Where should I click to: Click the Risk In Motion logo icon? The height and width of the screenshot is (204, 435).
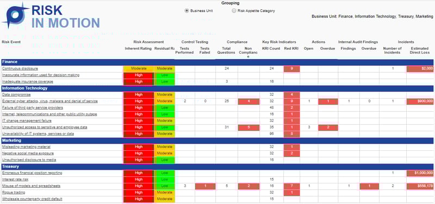(x=15, y=15)
